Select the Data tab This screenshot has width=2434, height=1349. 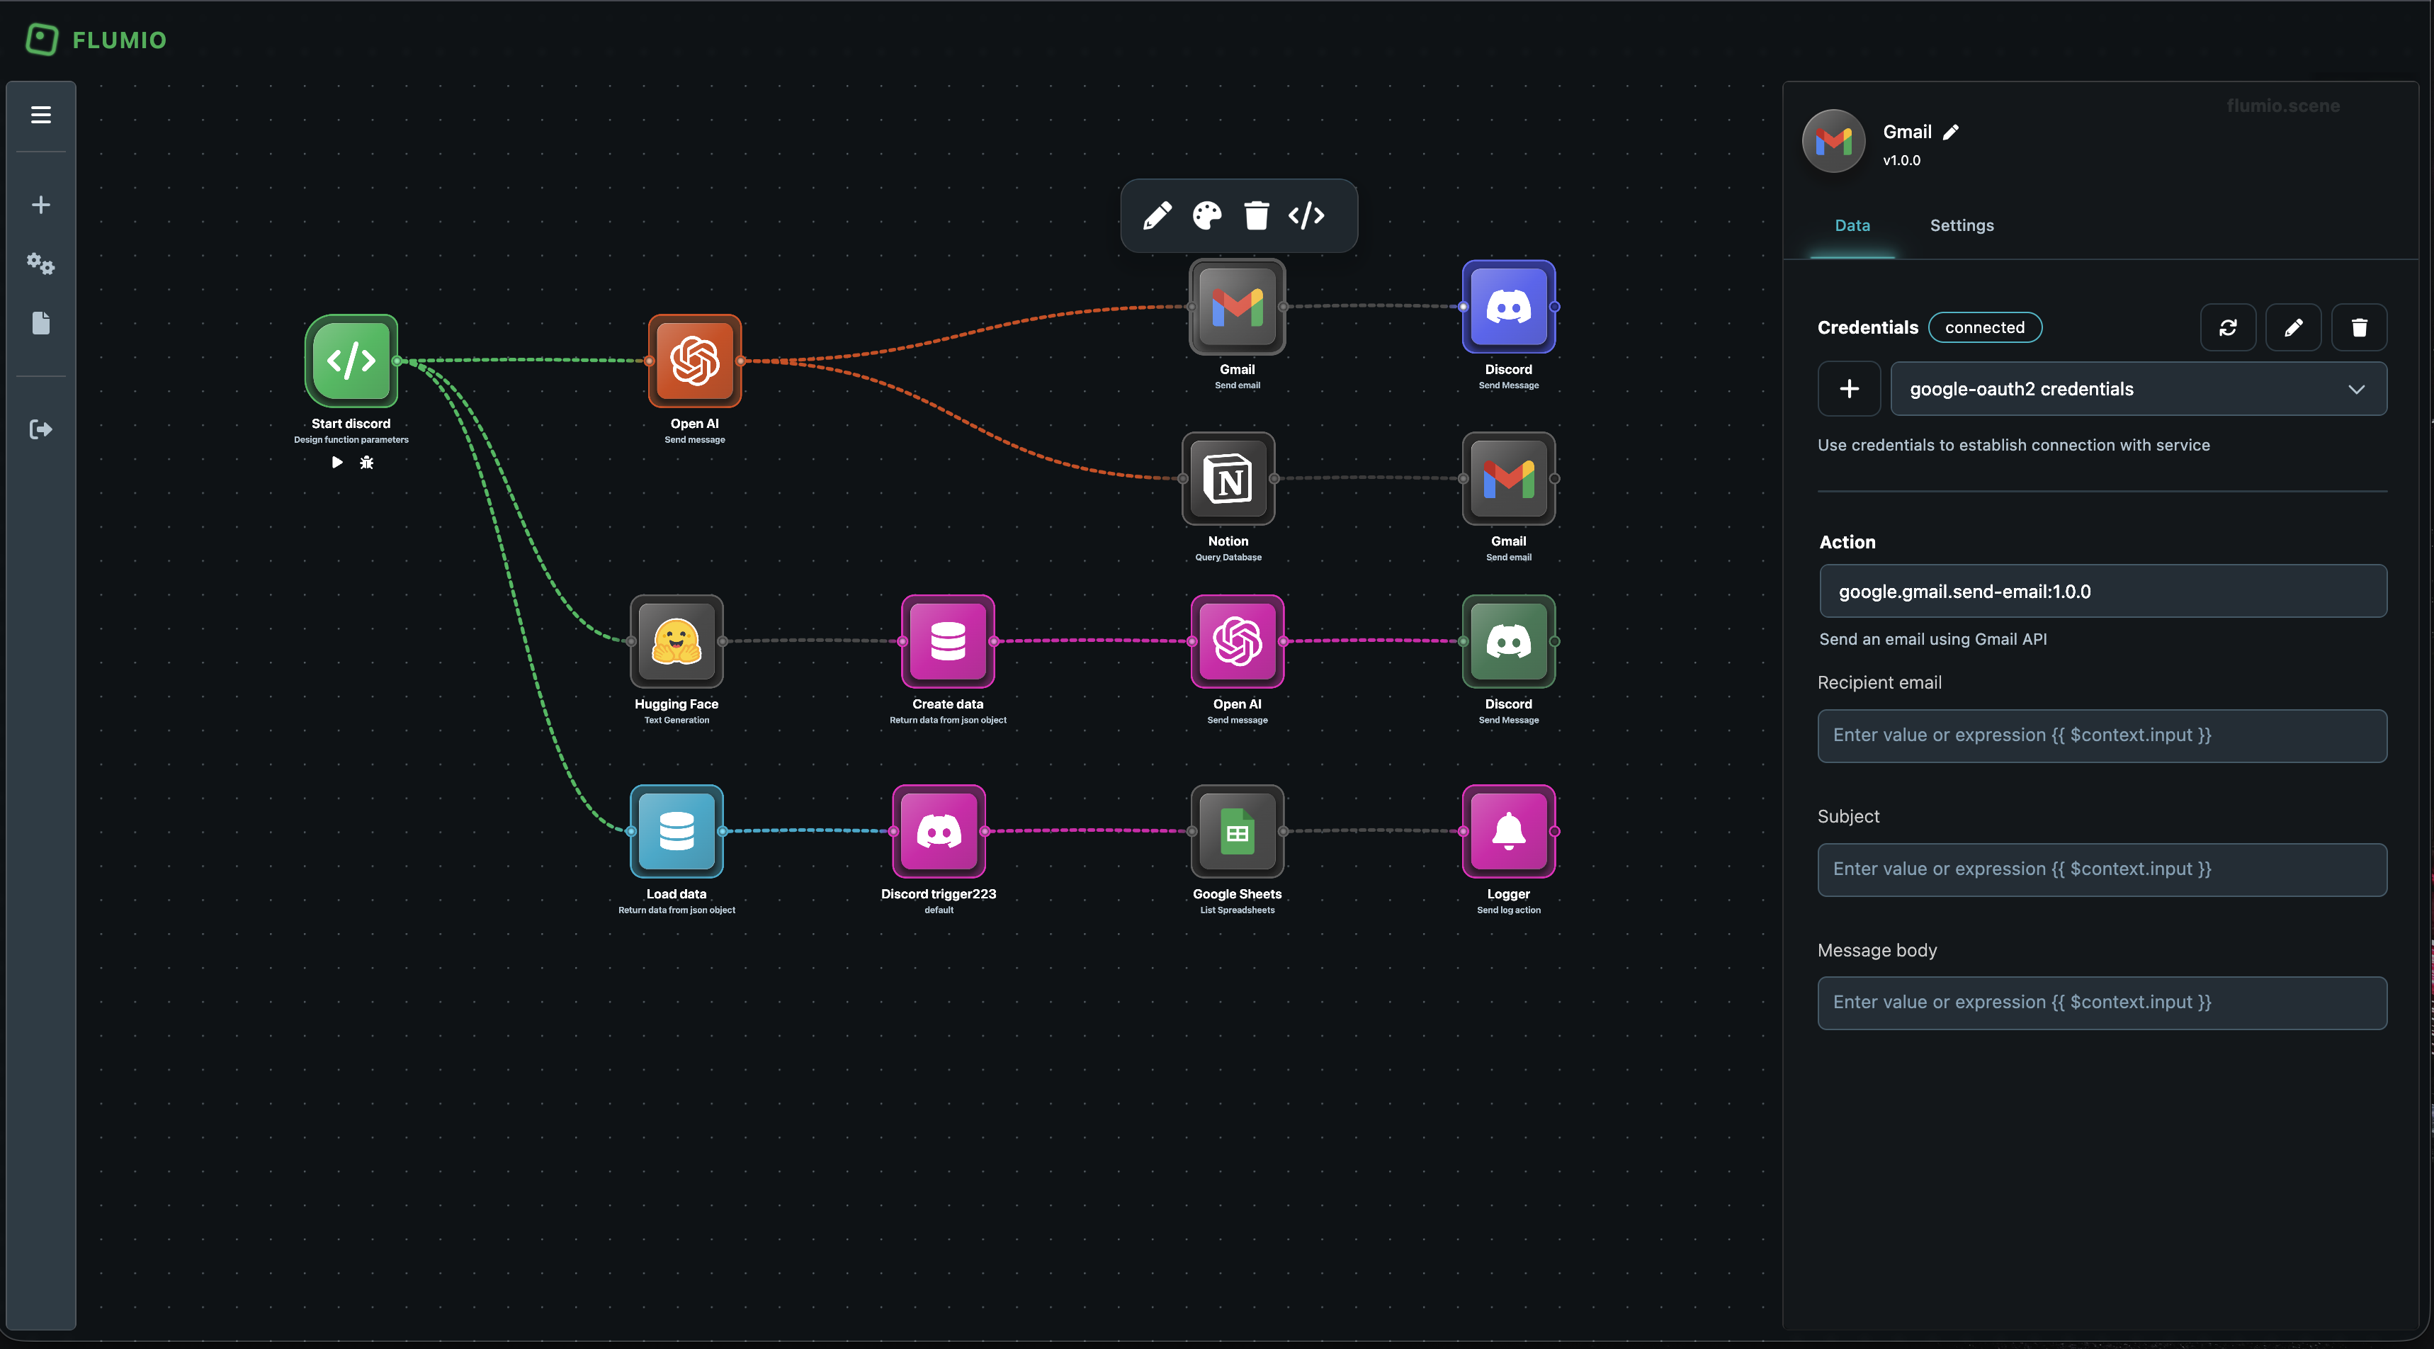pyautogui.click(x=1852, y=225)
